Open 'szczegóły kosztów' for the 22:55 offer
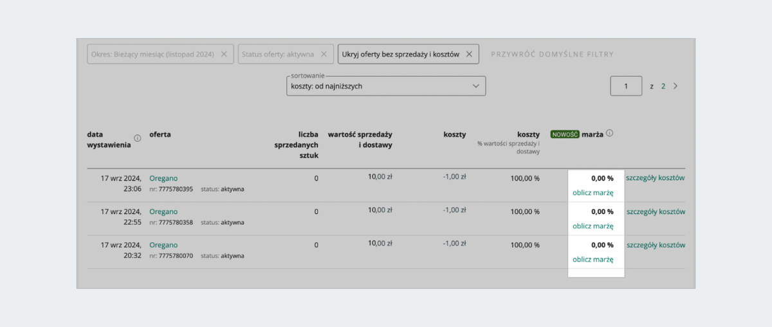 [656, 211]
